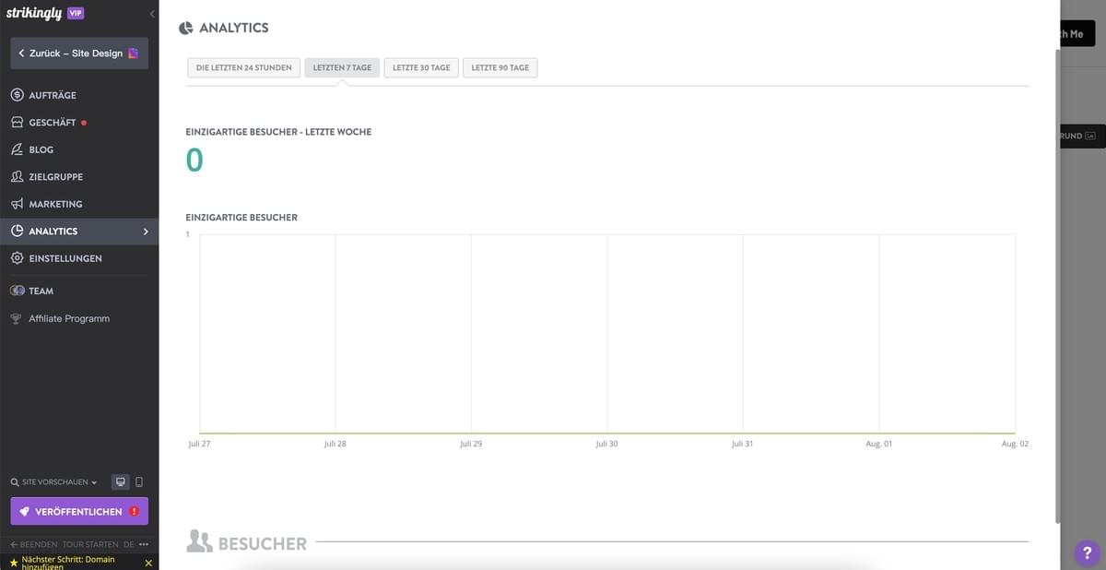
Task: Click the star icon in next-step banner
Action: tap(13, 562)
